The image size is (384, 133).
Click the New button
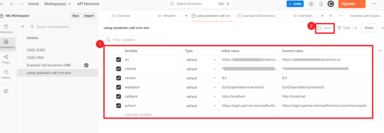(x=75, y=16)
